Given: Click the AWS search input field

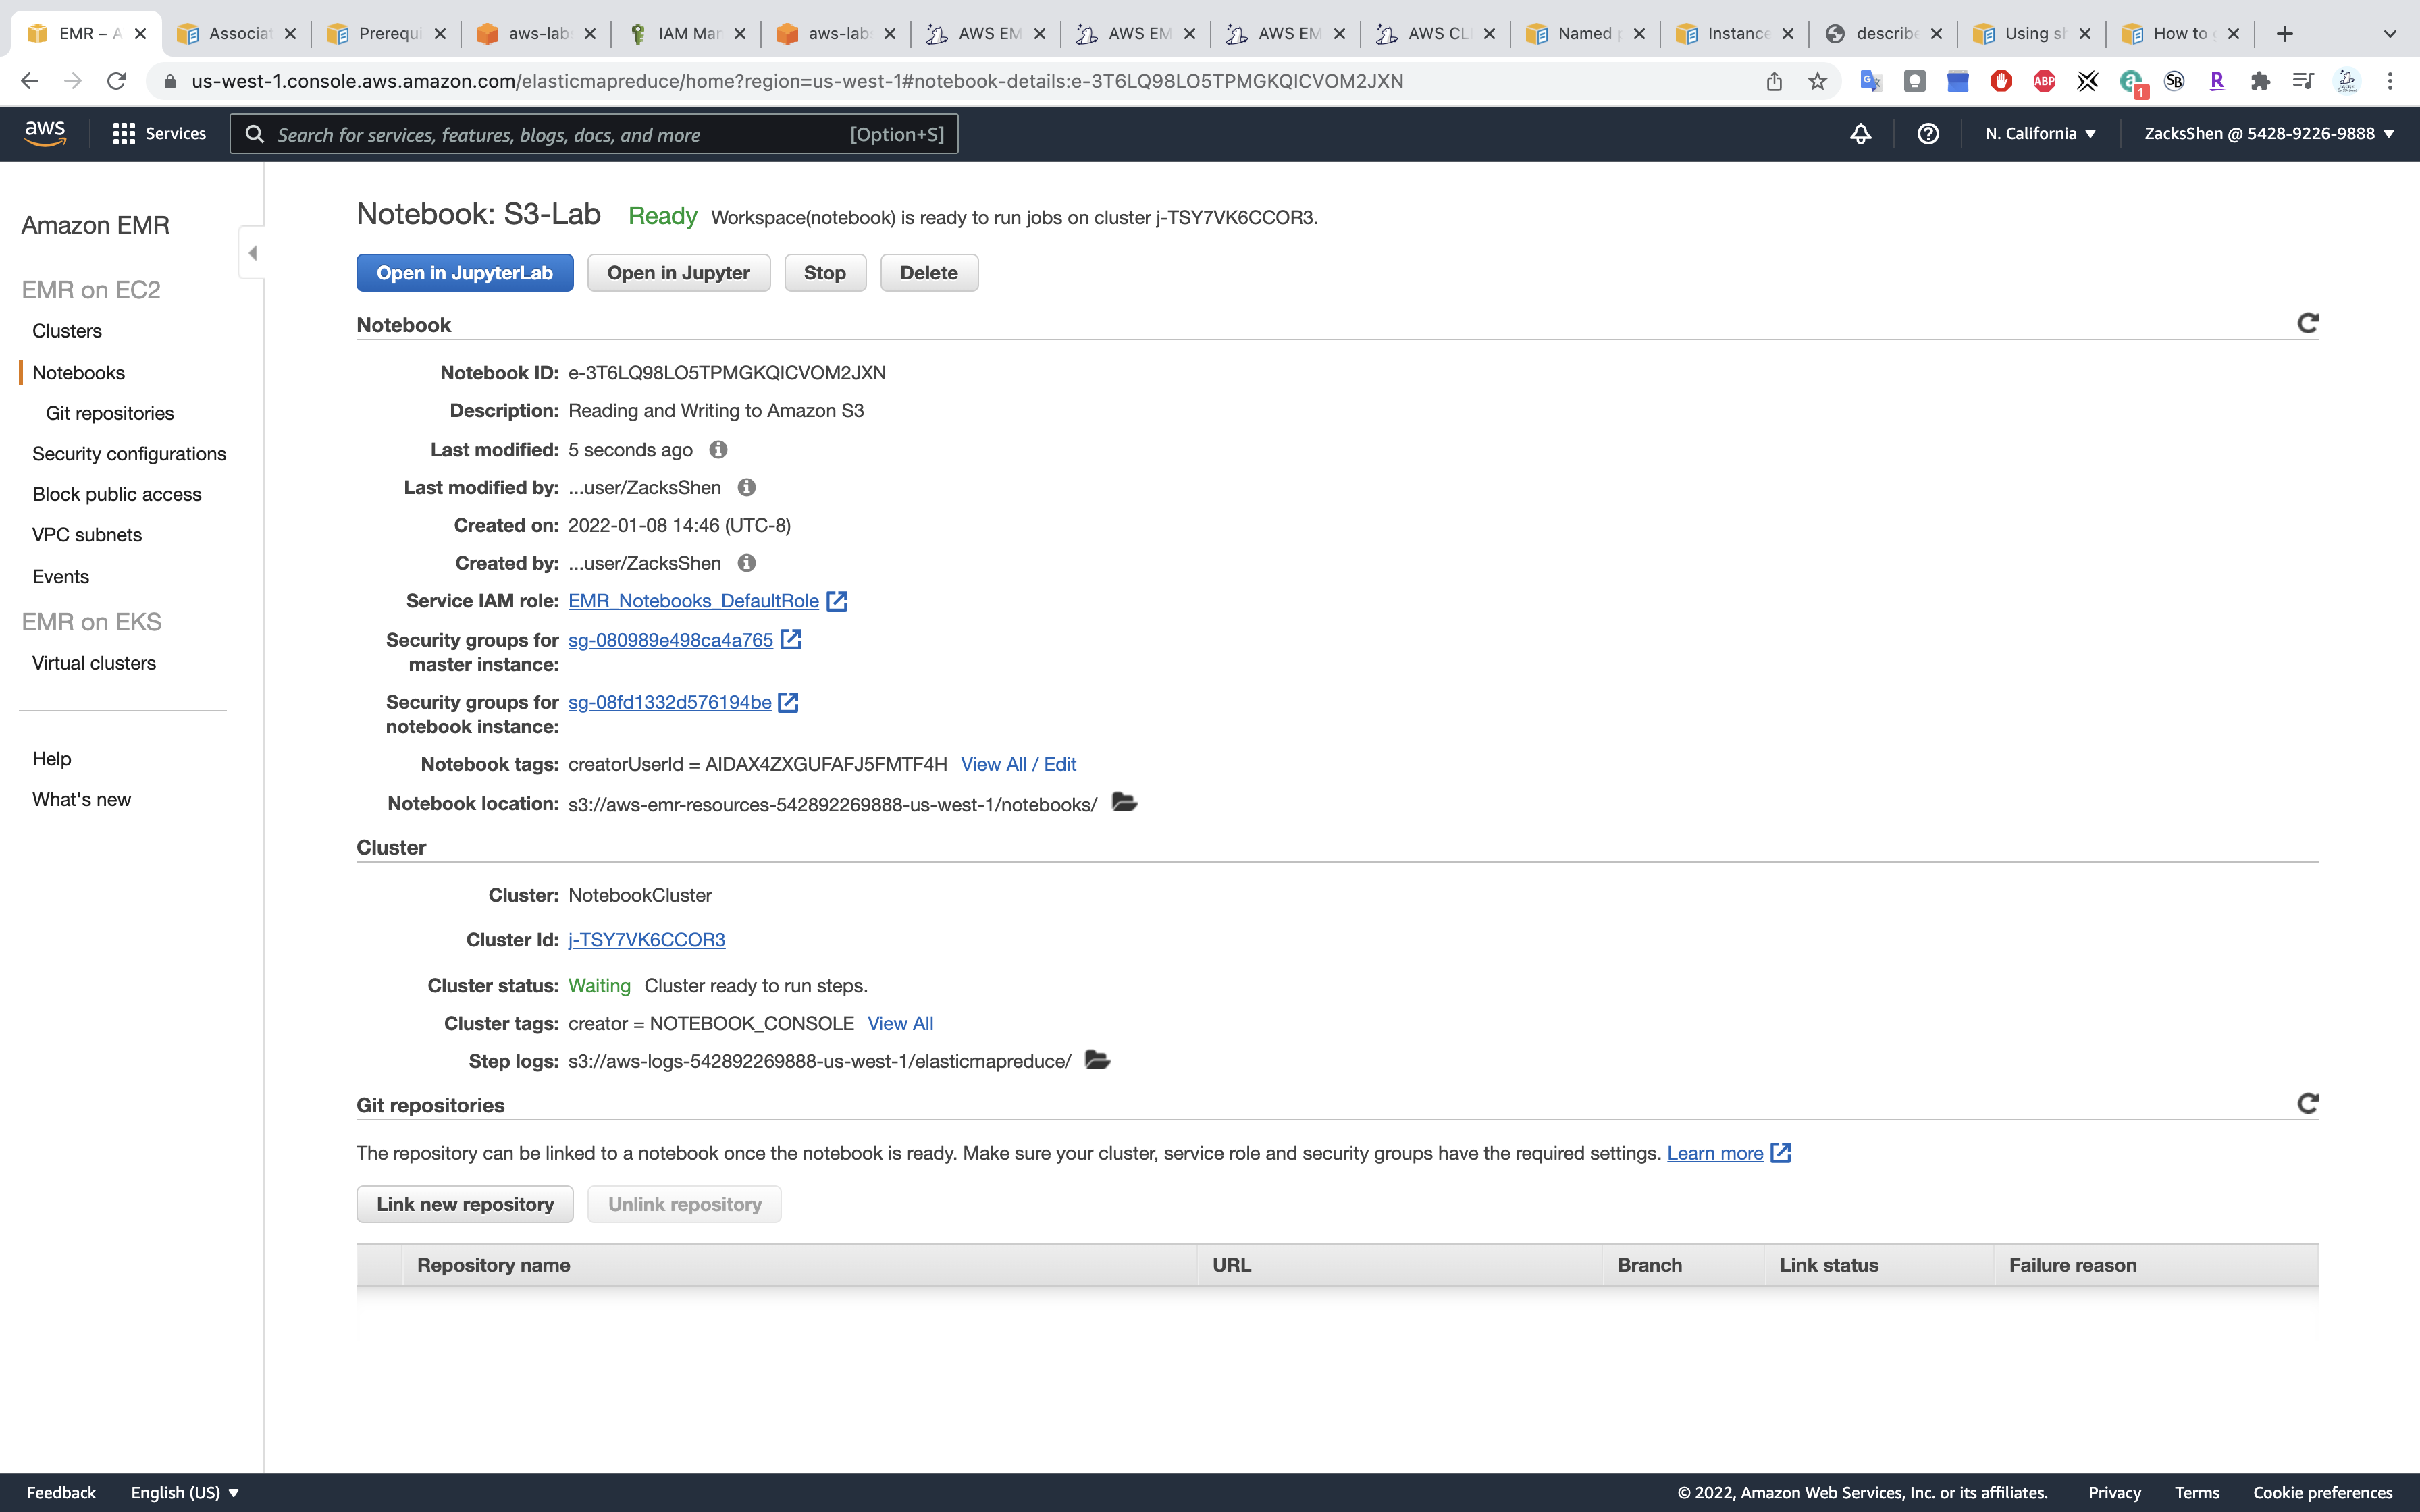Looking at the screenshot, I should (560, 135).
